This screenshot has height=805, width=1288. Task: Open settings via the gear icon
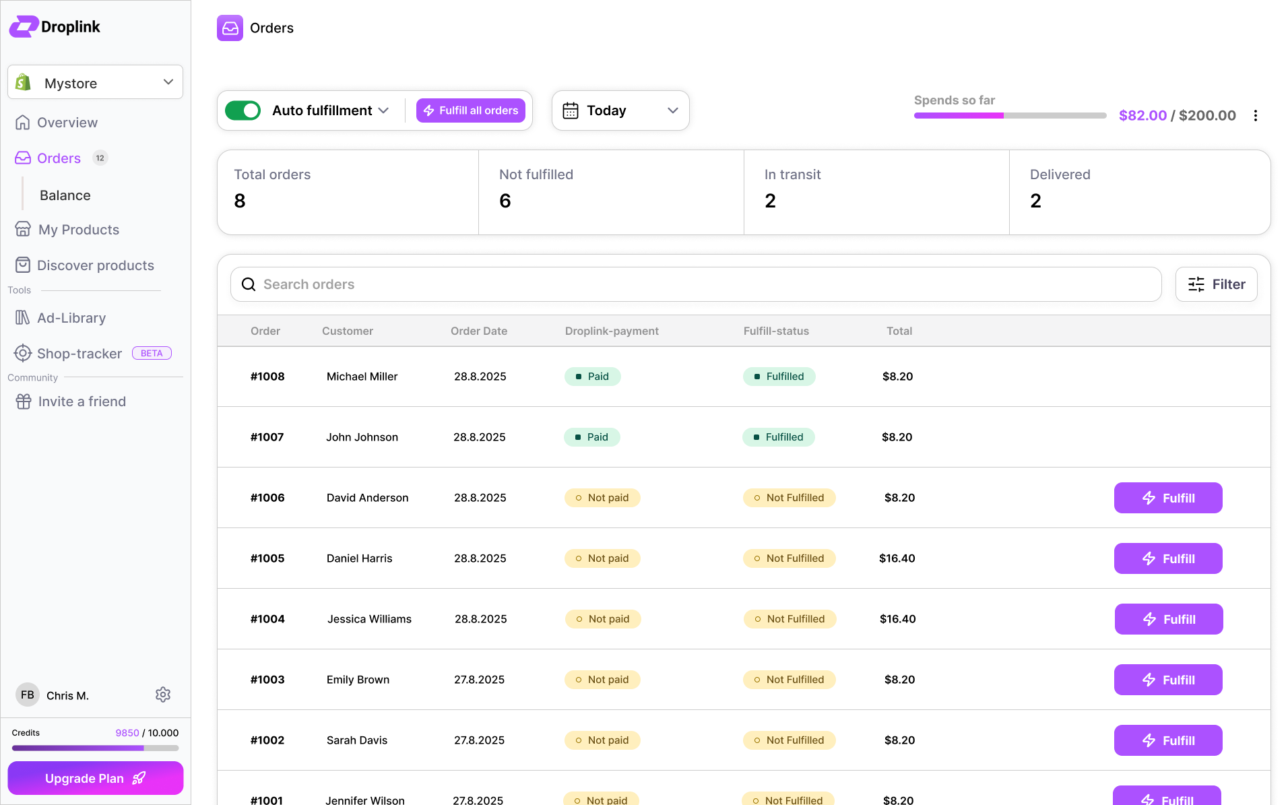163,695
